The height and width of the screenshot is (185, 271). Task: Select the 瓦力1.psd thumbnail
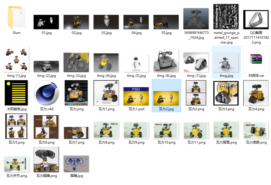coord(136,96)
